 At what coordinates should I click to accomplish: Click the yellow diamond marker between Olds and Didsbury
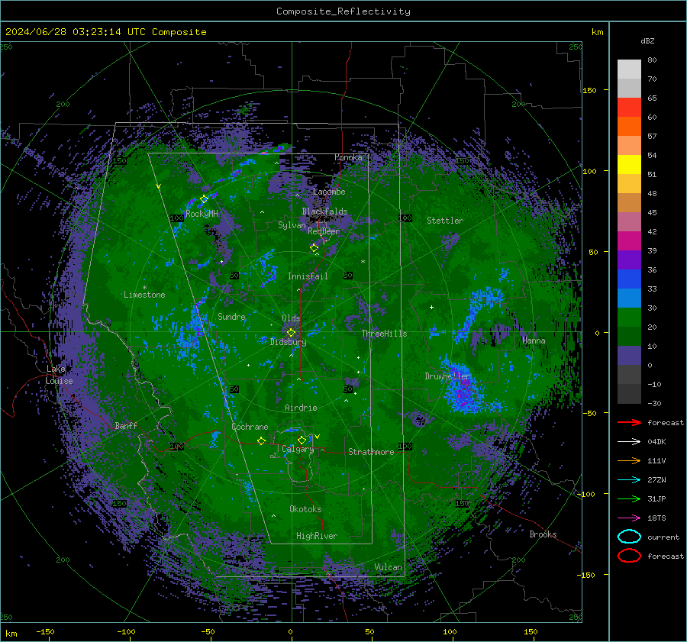(291, 333)
